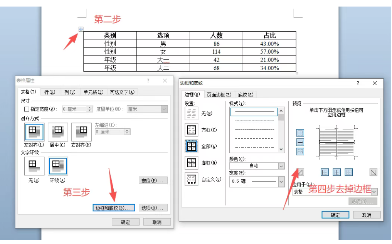Click the left indent spinner arrows

coord(127,132)
